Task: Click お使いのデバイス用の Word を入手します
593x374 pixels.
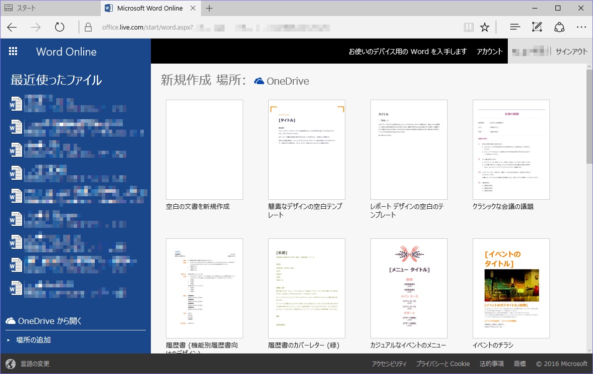Action: pos(408,52)
